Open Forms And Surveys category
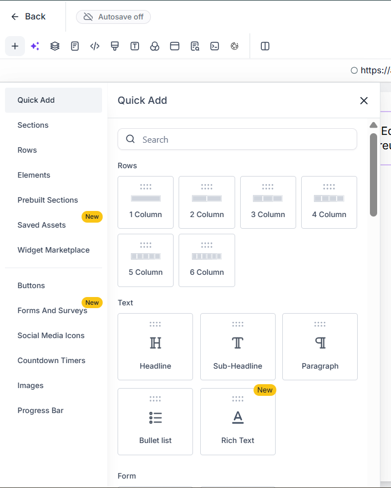391x488 pixels. (x=52, y=310)
